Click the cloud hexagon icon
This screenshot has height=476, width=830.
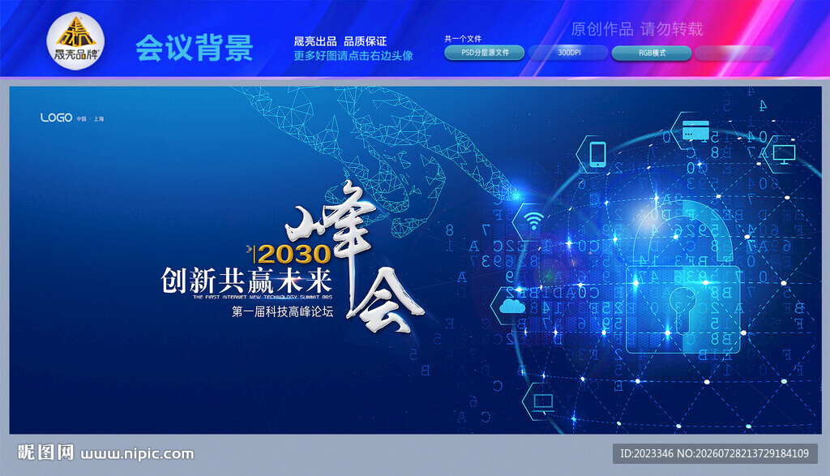pyautogui.click(x=512, y=306)
